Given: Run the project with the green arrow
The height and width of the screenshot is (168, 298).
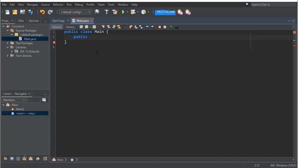Looking at the screenshot, I should click(x=123, y=12).
